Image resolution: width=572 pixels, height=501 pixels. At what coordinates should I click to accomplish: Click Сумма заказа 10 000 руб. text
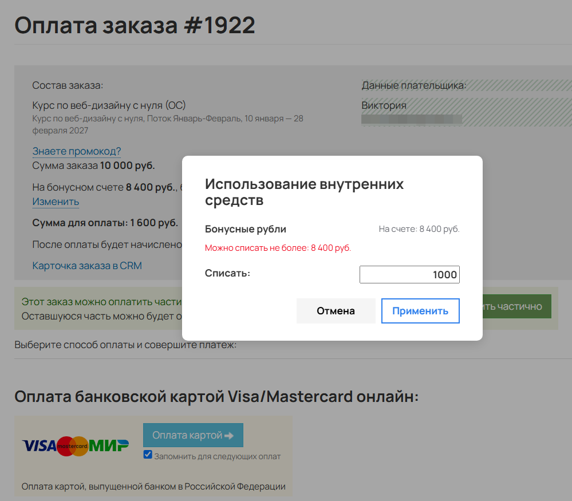93,165
